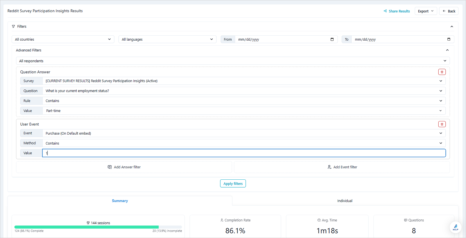
Task: Open the Help widget icon
Action: click(x=456, y=227)
